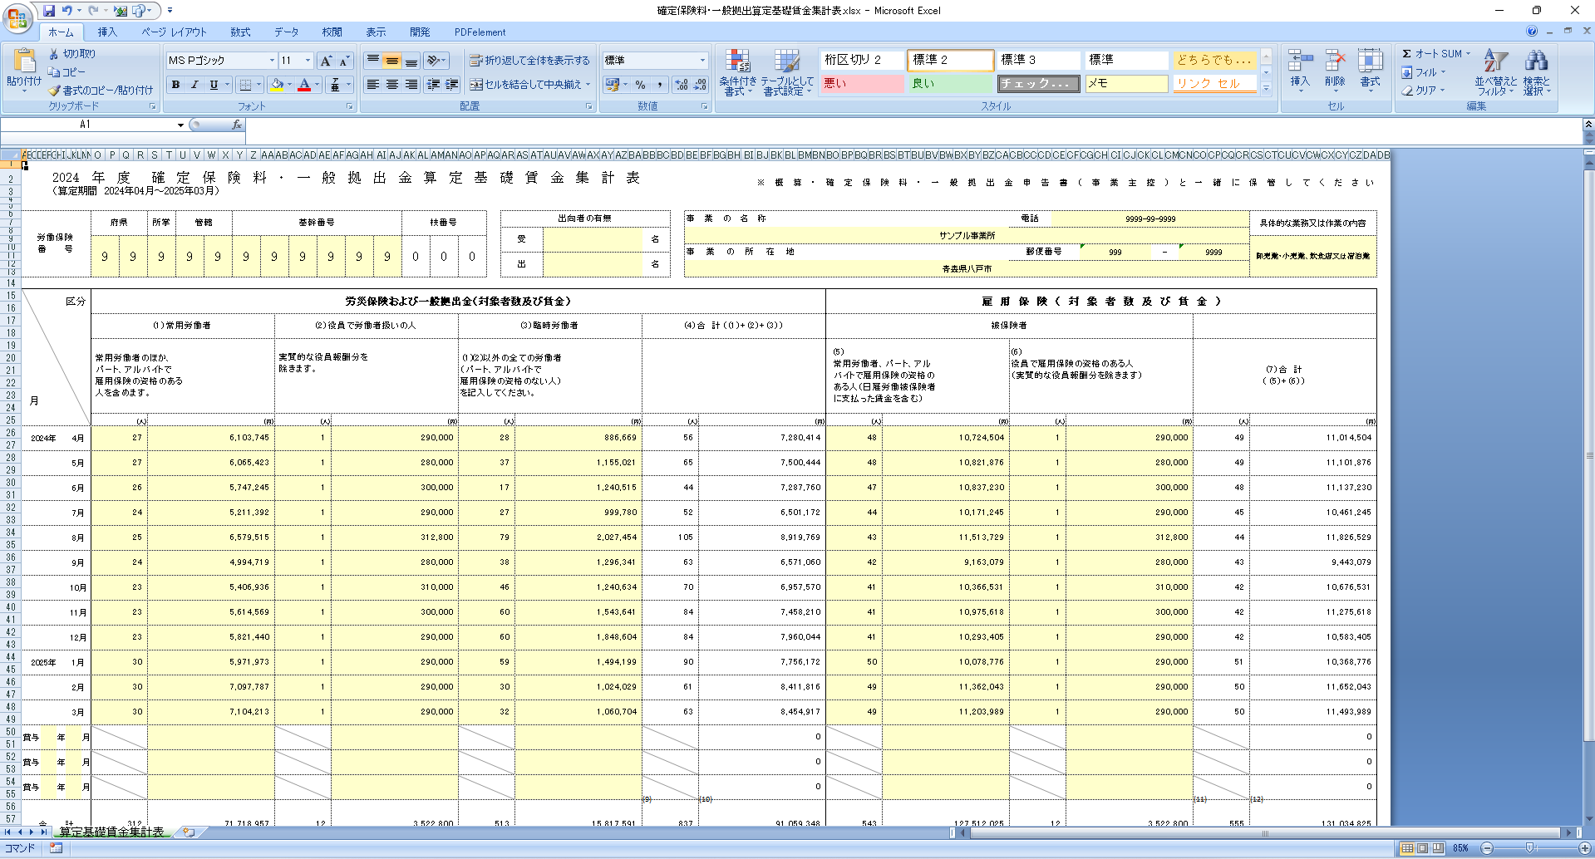Click the zoom slider in status bar
Image resolution: width=1595 pixels, height=859 pixels.
coord(1529,848)
